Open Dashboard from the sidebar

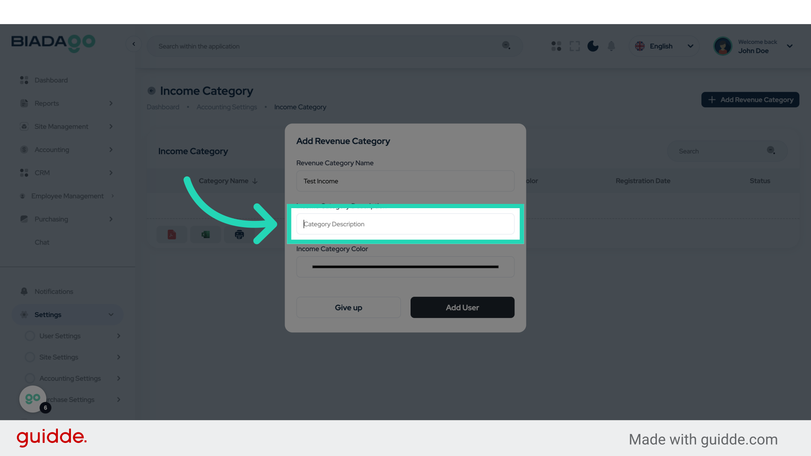coord(51,80)
